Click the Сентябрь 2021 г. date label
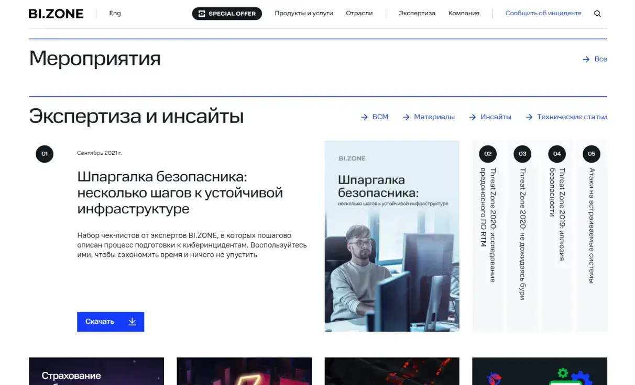Image resolution: width=635 pixels, height=385 pixels. click(100, 153)
